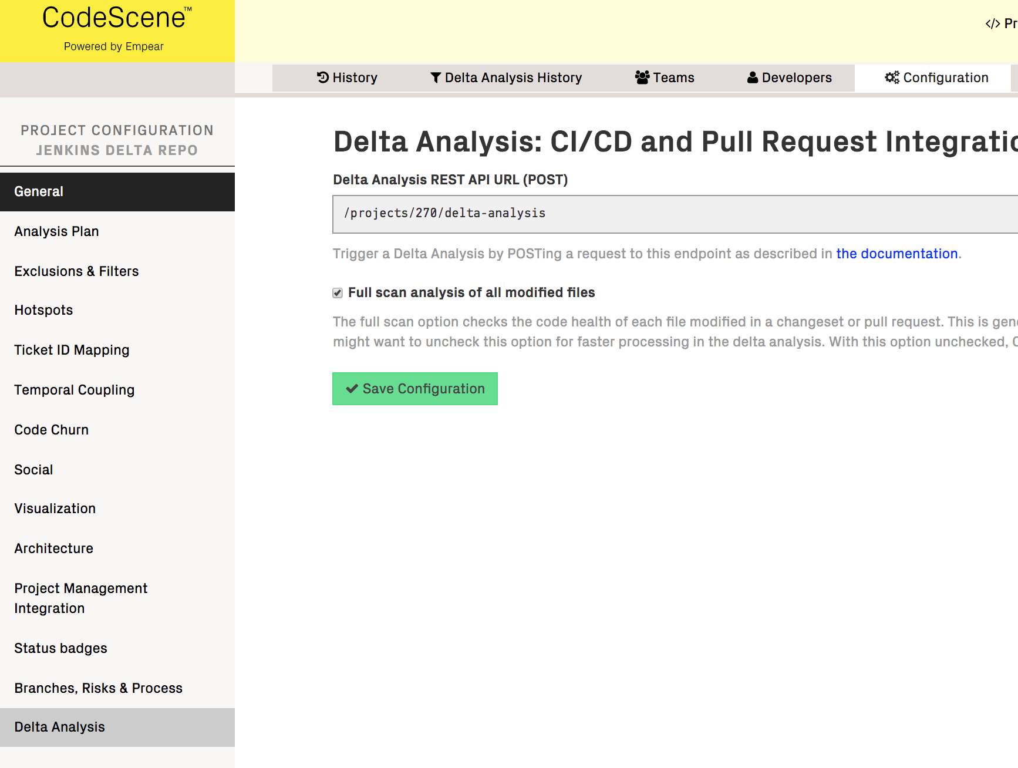This screenshot has width=1018, height=768.
Task: Click the 'Powered by Empear' text
Action: tap(114, 46)
